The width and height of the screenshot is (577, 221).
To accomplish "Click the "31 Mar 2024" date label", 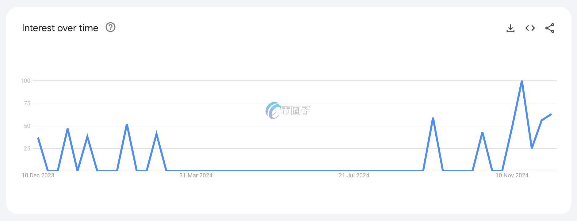I will (x=196, y=176).
